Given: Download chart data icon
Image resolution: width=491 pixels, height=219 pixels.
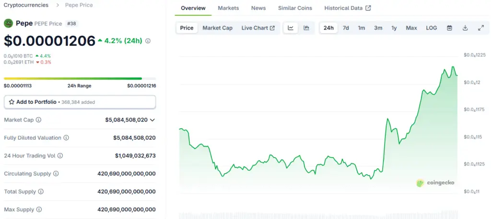Looking at the screenshot, I should point(465,28).
